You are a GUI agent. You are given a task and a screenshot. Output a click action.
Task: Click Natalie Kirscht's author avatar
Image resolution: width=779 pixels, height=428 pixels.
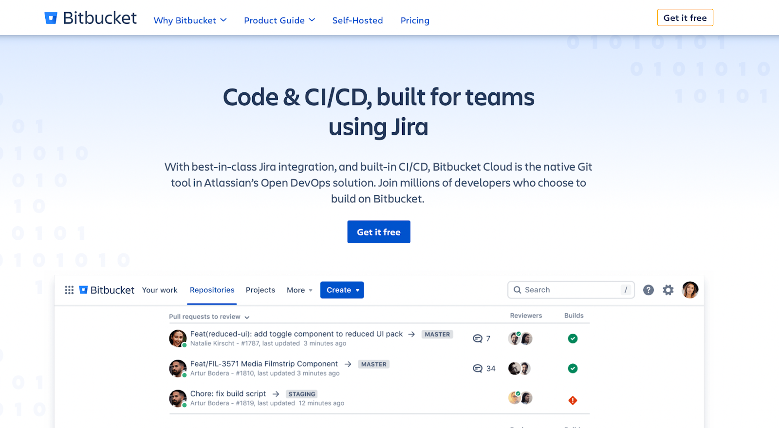point(178,339)
